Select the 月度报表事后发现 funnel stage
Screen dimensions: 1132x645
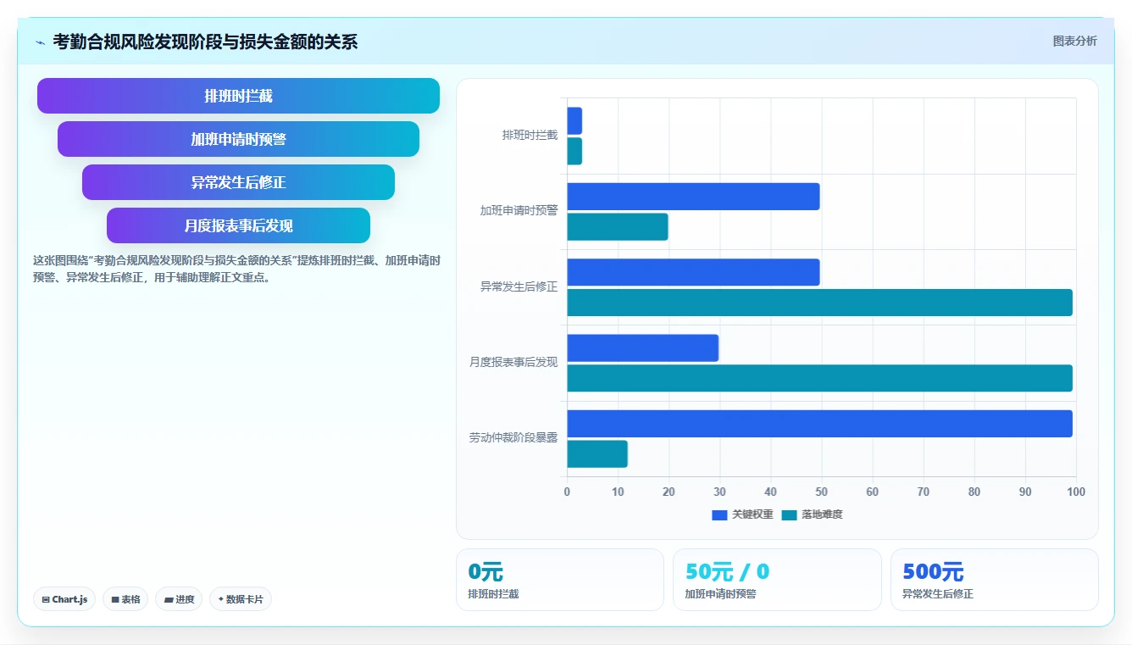tap(238, 225)
